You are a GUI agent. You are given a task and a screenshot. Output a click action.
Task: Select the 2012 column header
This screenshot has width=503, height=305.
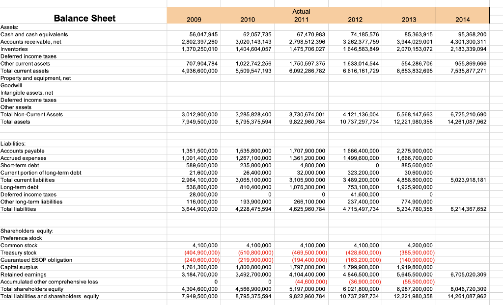click(355, 20)
